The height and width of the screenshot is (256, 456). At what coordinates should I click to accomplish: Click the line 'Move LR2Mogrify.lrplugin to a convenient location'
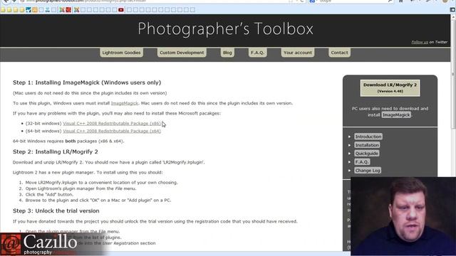click(x=101, y=183)
